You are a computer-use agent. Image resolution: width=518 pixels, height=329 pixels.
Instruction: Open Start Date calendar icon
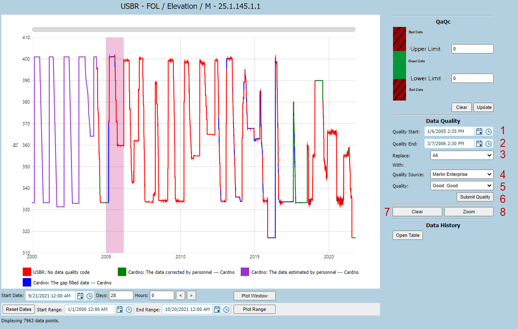click(80, 296)
